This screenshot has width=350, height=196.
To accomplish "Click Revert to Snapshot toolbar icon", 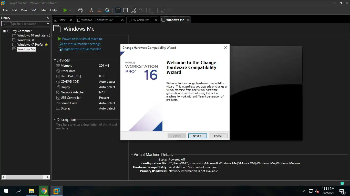I will (99, 10).
